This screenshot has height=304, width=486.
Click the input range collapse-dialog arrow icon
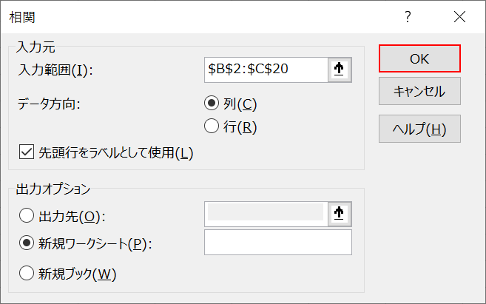click(340, 70)
